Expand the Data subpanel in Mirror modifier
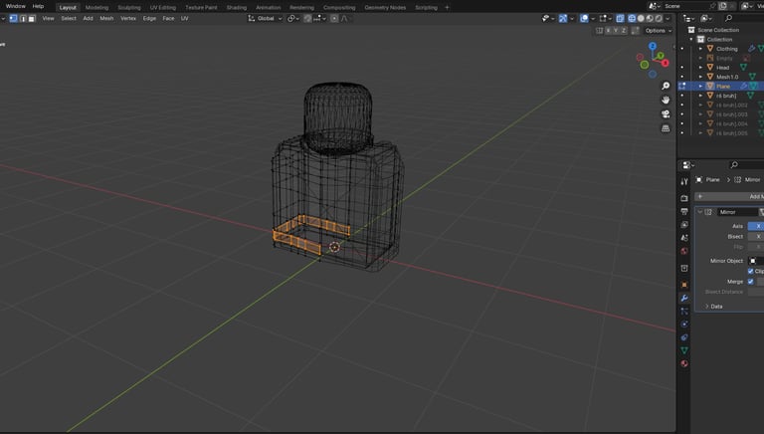This screenshot has height=434, width=764. tap(712, 306)
